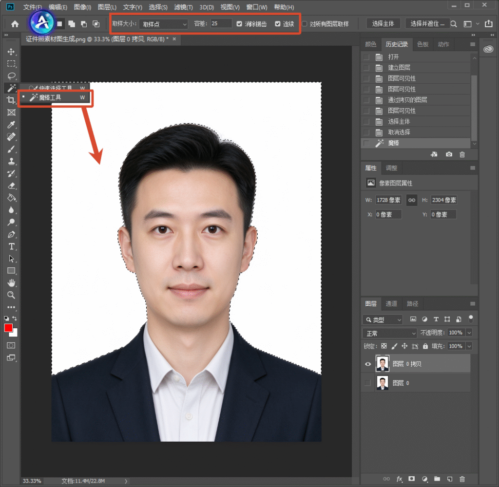Click the 容差 value field
This screenshot has width=499, height=487.
click(221, 23)
